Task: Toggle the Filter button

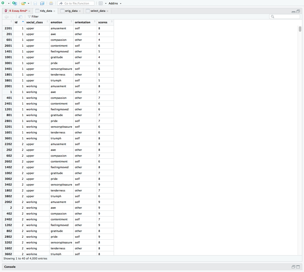Action: click(x=33, y=17)
